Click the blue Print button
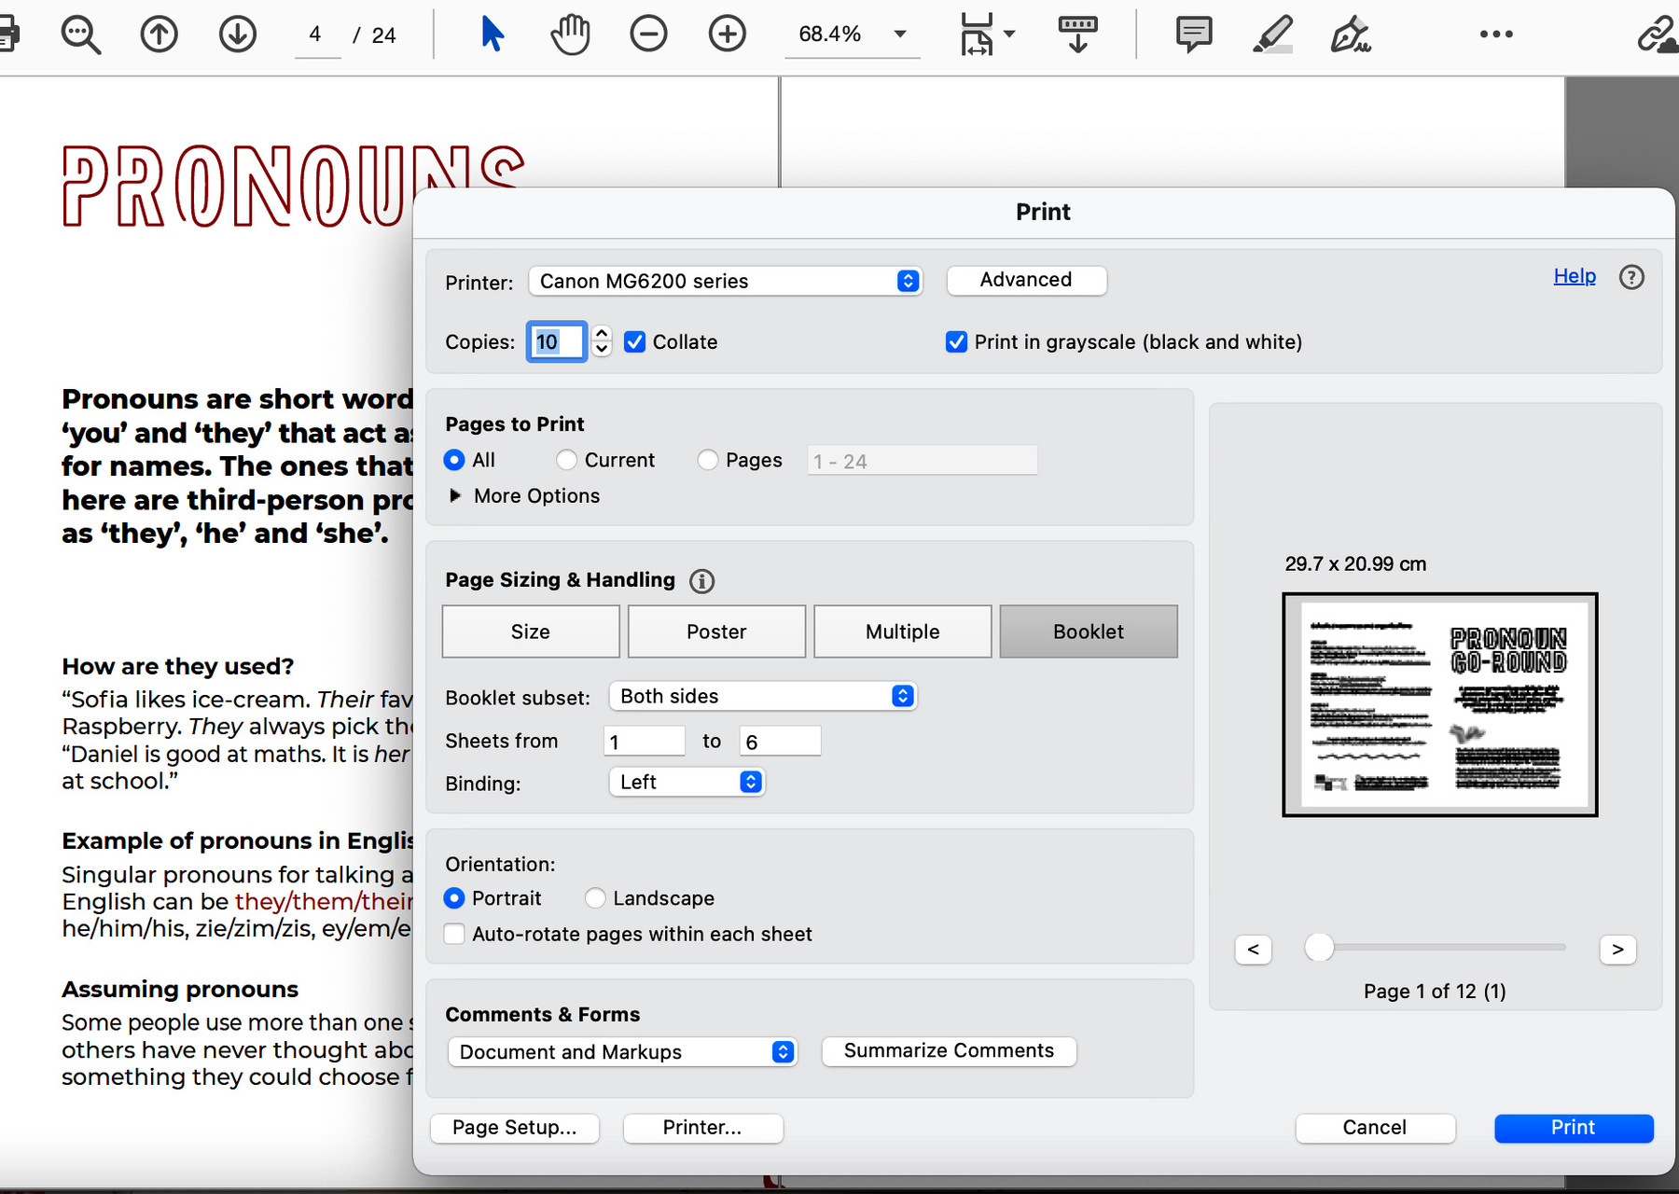This screenshot has width=1679, height=1194. pos(1574,1128)
